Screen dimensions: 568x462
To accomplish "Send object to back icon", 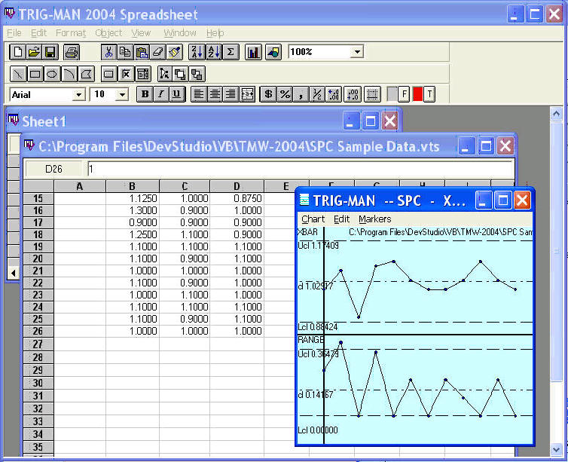I will [197, 74].
